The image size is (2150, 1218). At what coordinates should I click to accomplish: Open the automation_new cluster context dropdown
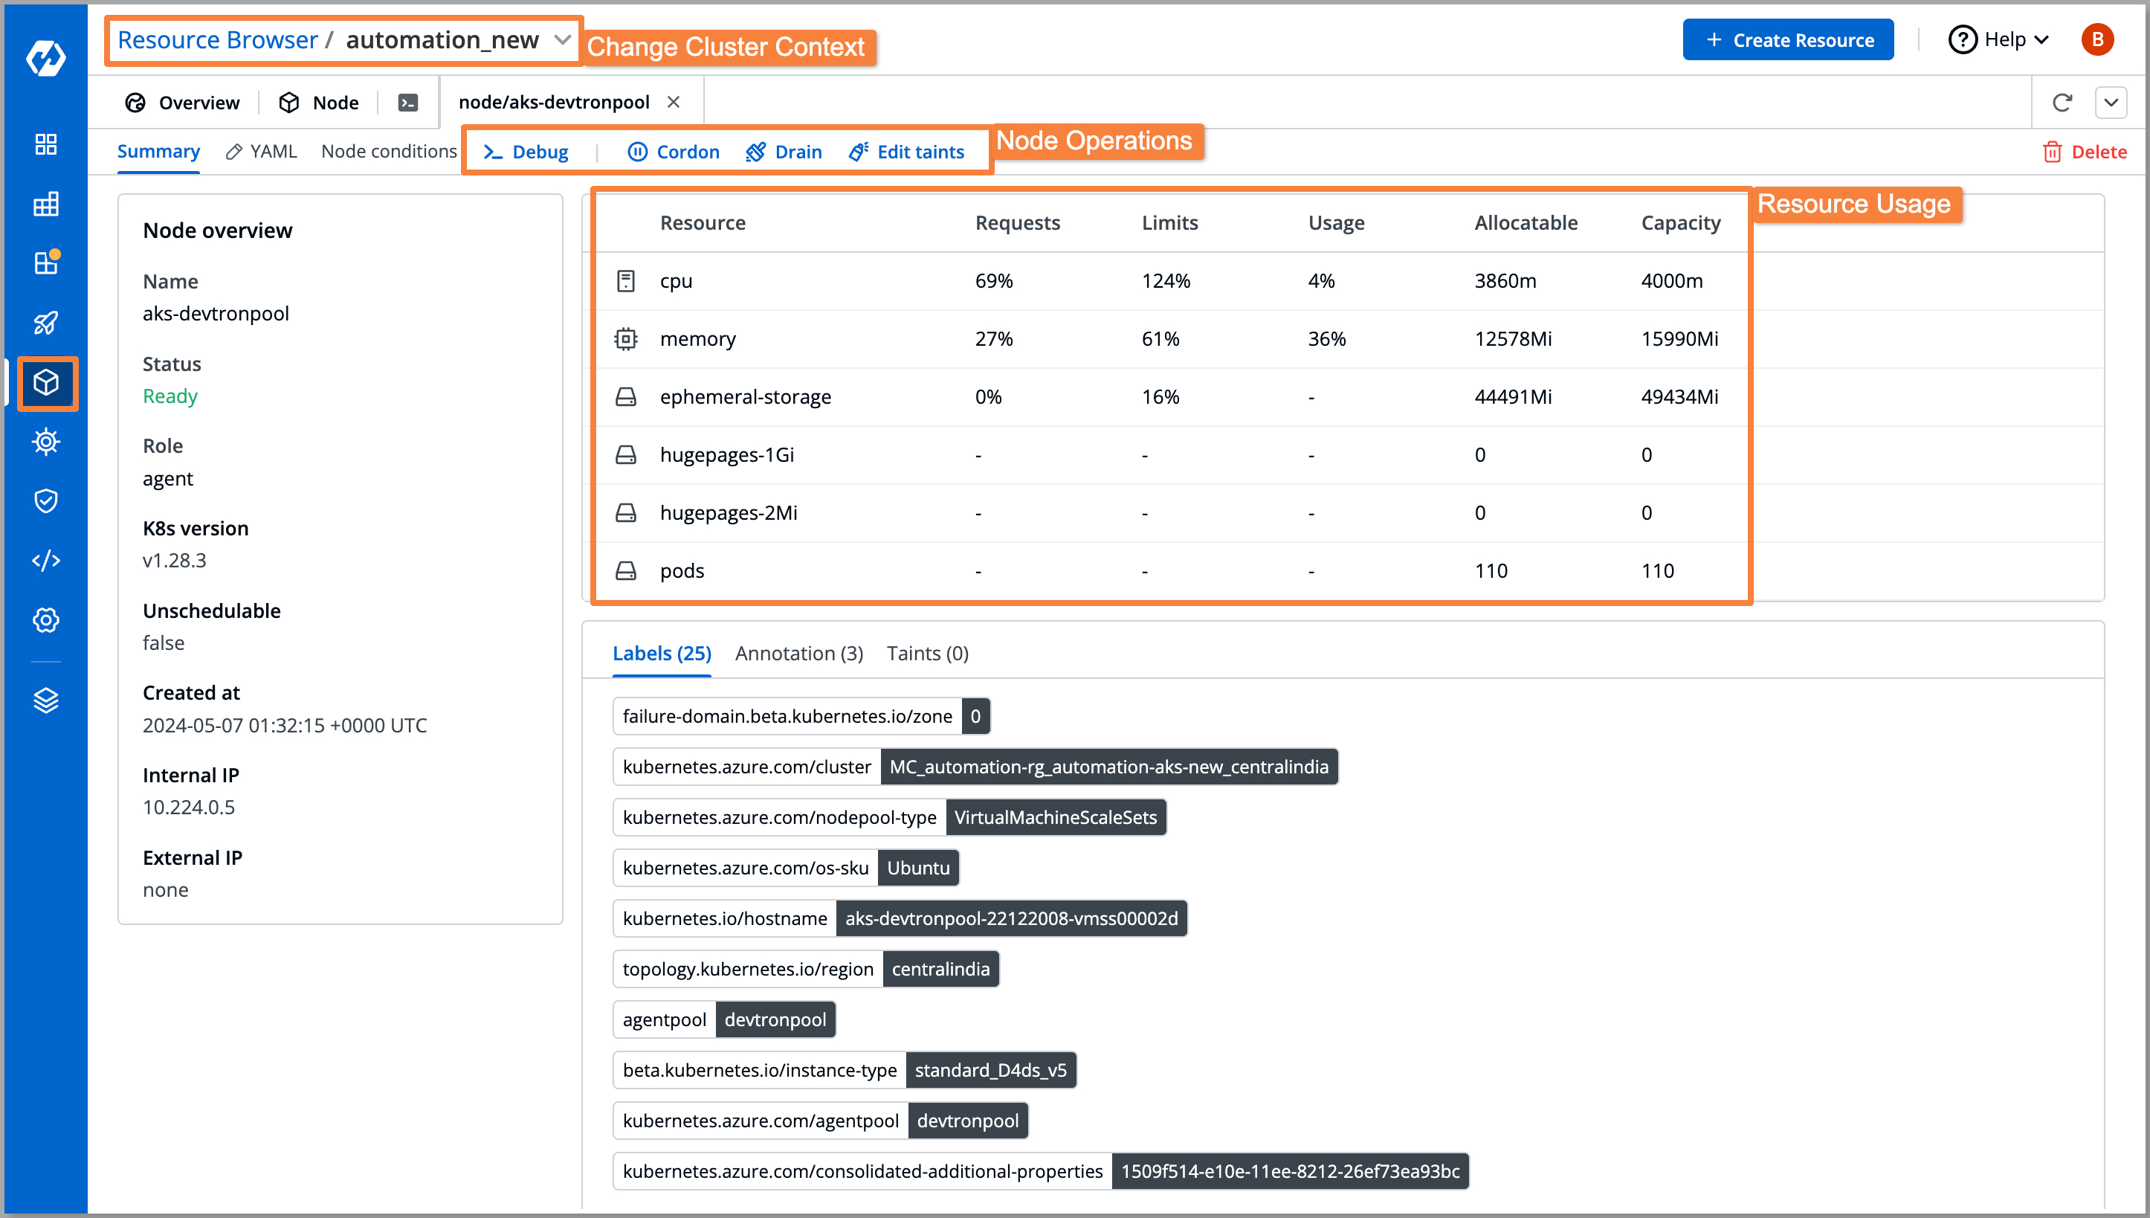pos(455,39)
